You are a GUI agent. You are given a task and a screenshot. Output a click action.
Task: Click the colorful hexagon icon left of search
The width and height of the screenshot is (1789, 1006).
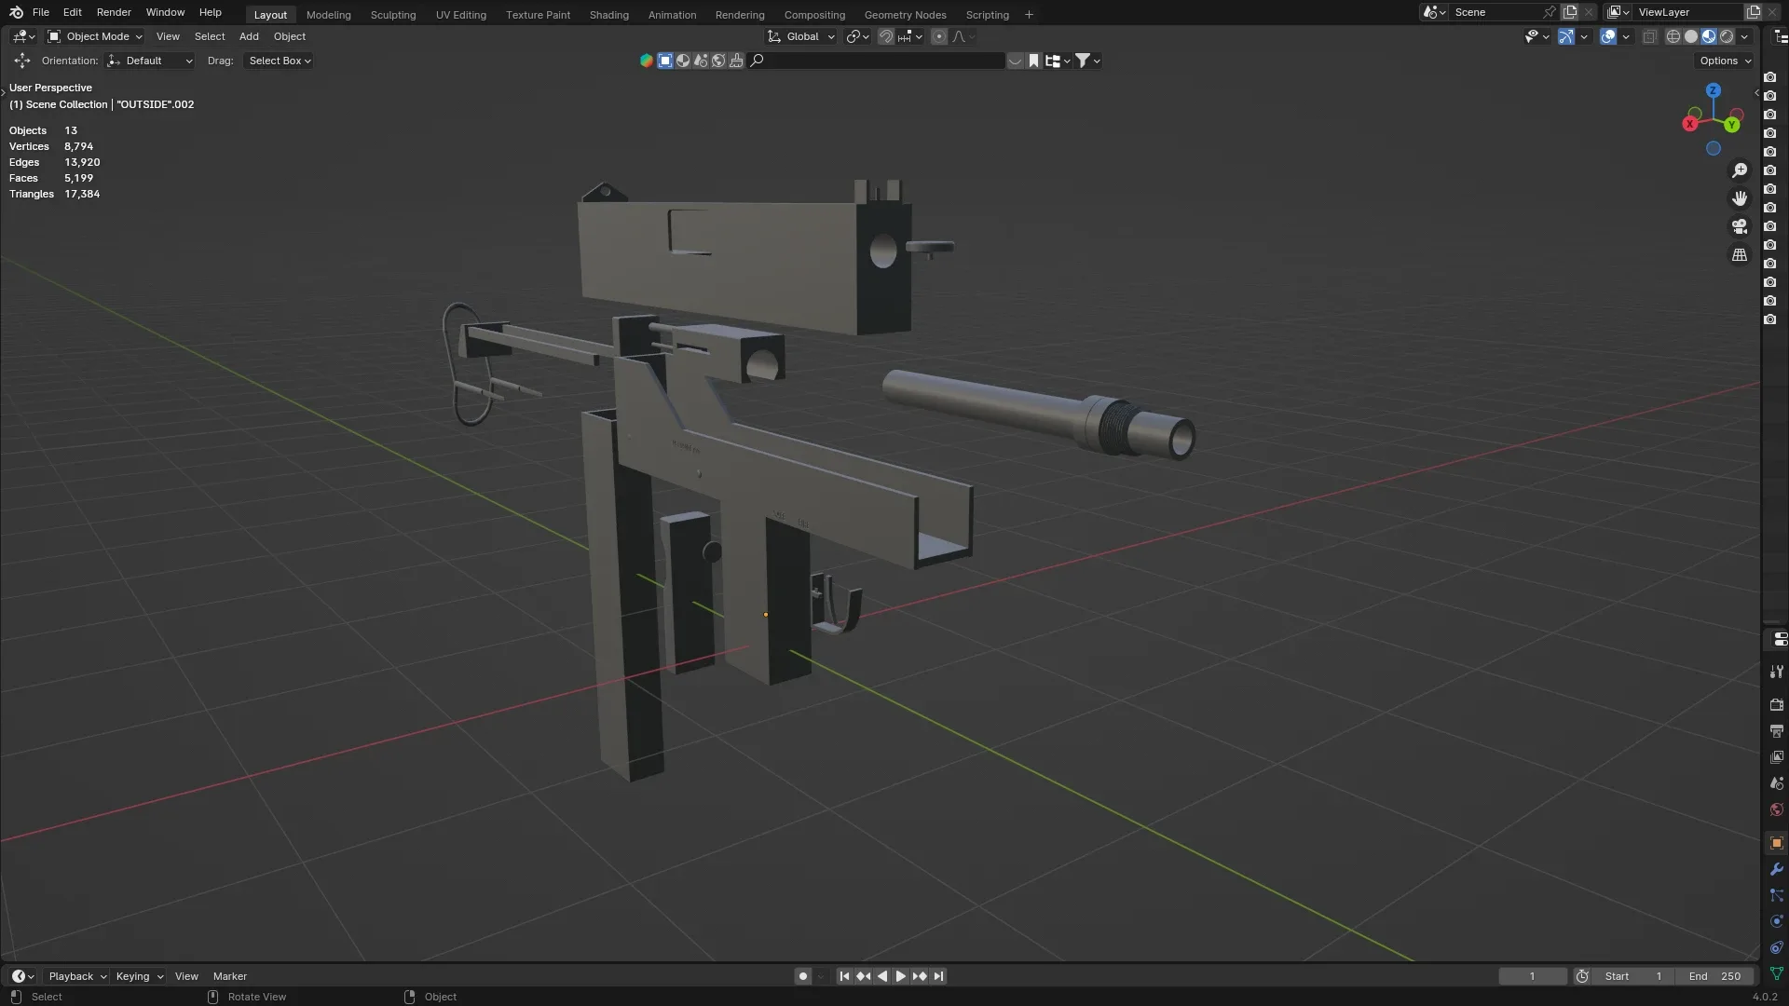tap(647, 61)
